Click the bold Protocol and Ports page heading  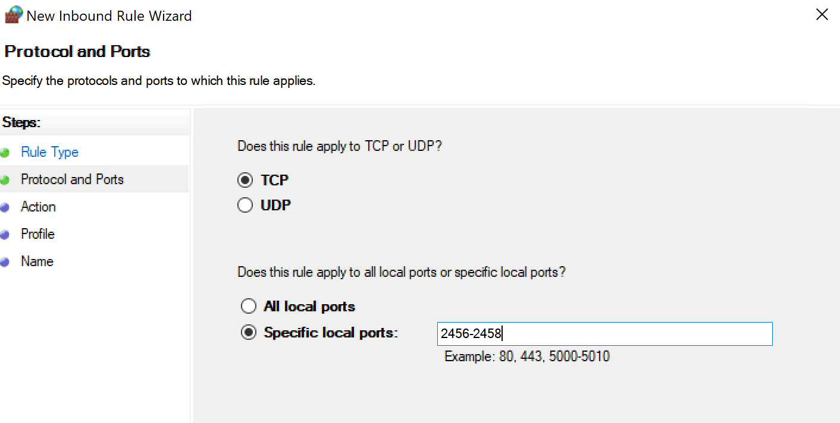(x=77, y=52)
